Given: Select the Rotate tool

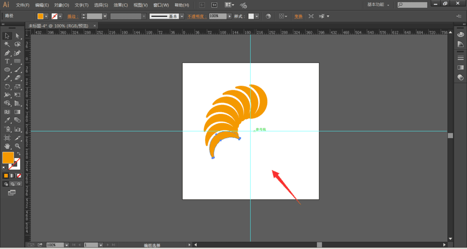Looking at the screenshot, I should [x=7, y=86].
